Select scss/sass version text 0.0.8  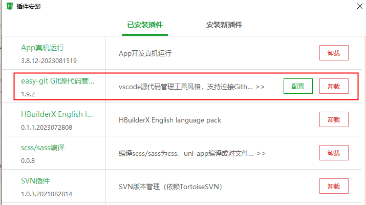click(28, 161)
